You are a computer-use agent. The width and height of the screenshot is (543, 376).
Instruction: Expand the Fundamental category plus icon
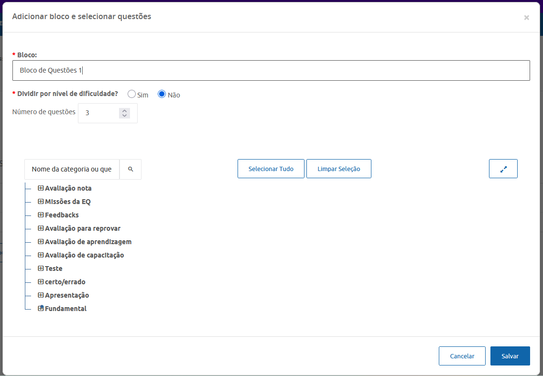pyautogui.click(x=41, y=309)
